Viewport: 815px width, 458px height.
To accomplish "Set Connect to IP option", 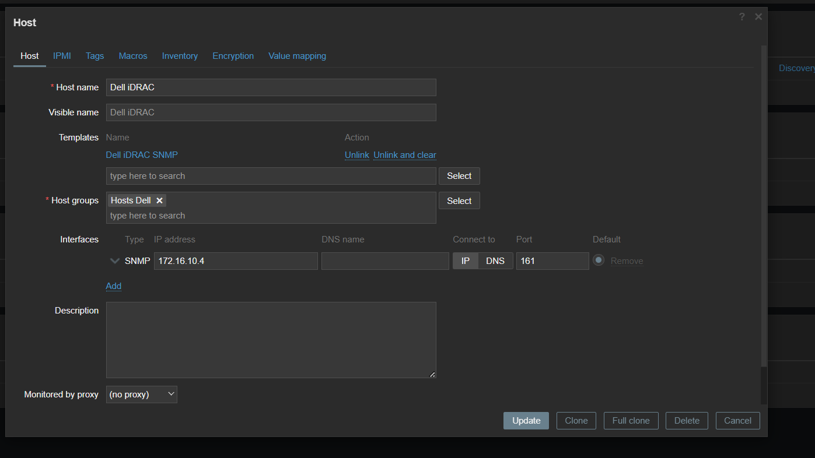I will click(465, 261).
